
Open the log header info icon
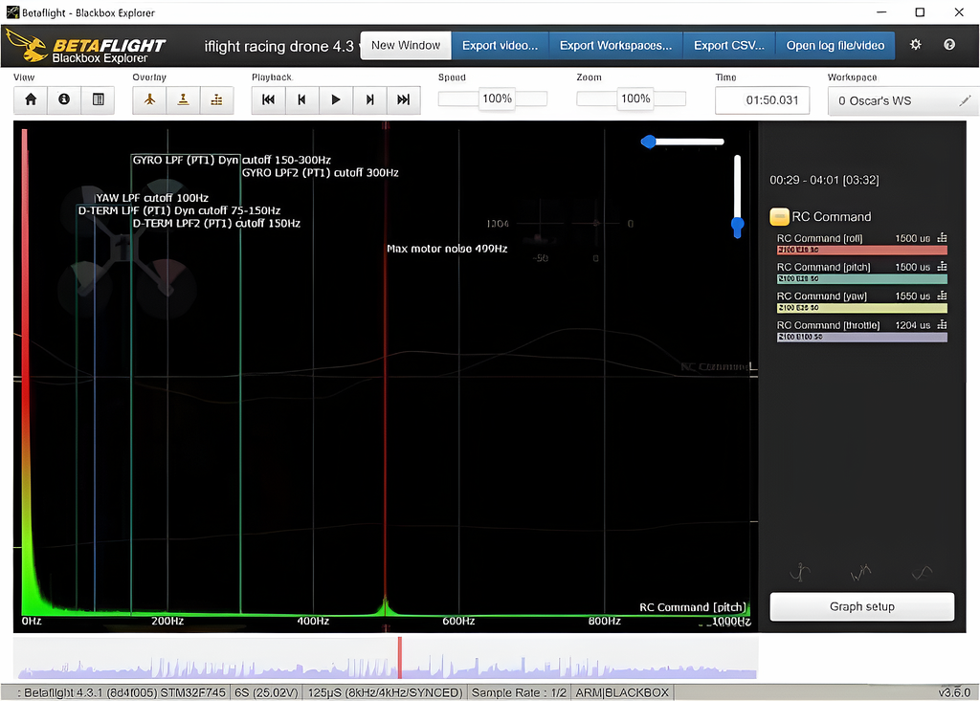point(64,100)
